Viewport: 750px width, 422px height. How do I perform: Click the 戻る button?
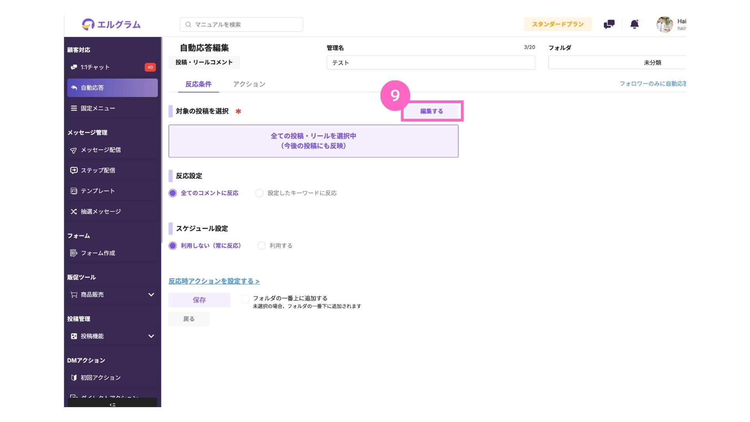coord(189,319)
